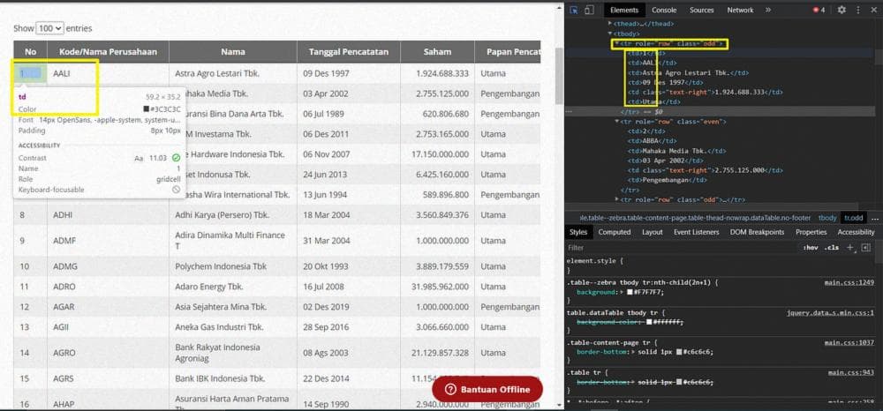Screen dimensions: 883x411
Task: Select the AALI code cell
Action: pos(108,73)
